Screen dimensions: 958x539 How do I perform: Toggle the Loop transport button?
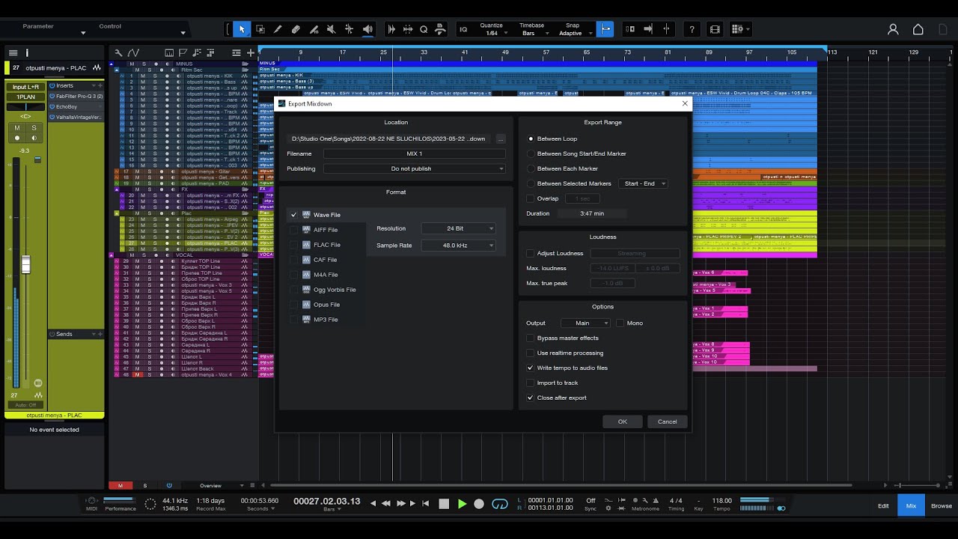click(500, 504)
